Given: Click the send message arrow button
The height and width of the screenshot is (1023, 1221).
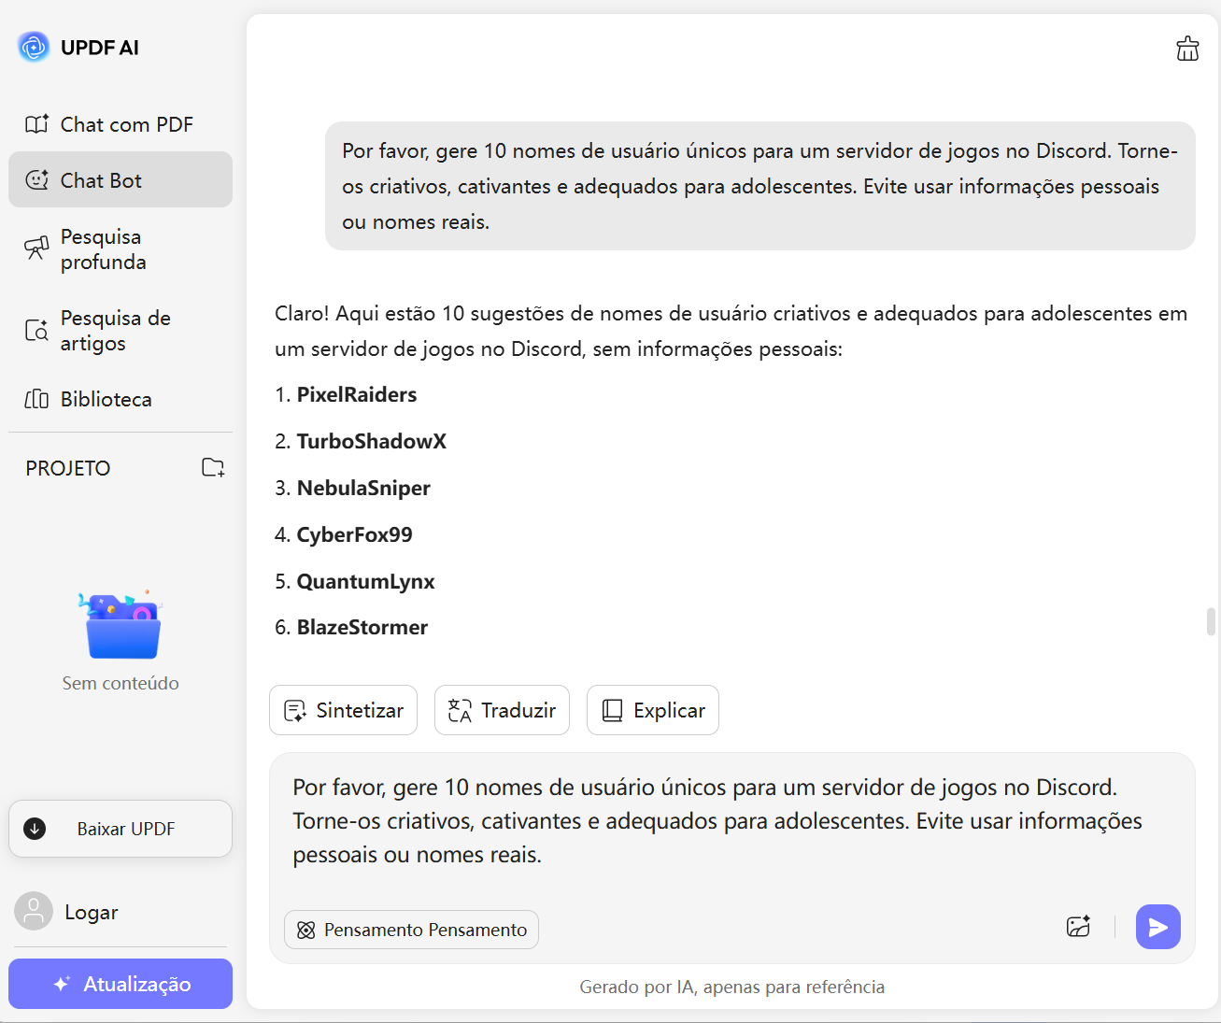Looking at the screenshot, I should [x=1157, y=927].
